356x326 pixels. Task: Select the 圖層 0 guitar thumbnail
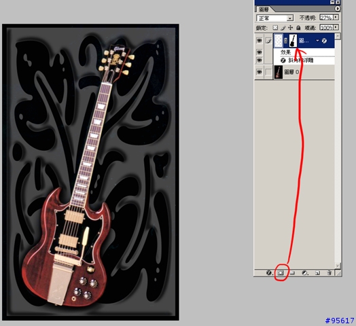[279, 72]
